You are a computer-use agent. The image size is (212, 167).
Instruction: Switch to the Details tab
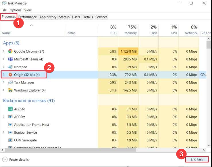tap(88, 17)
